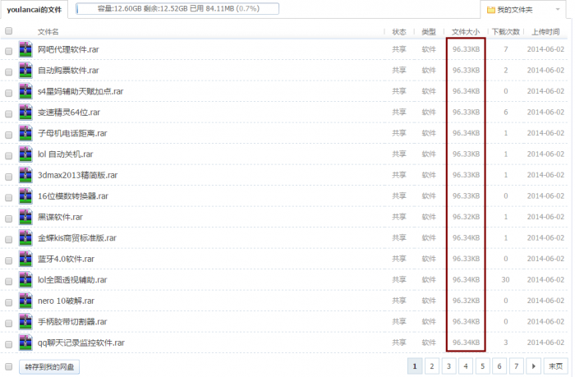
Task: Open the lol全图透视辅助.rar file link
Action: [x=72, y=280]
